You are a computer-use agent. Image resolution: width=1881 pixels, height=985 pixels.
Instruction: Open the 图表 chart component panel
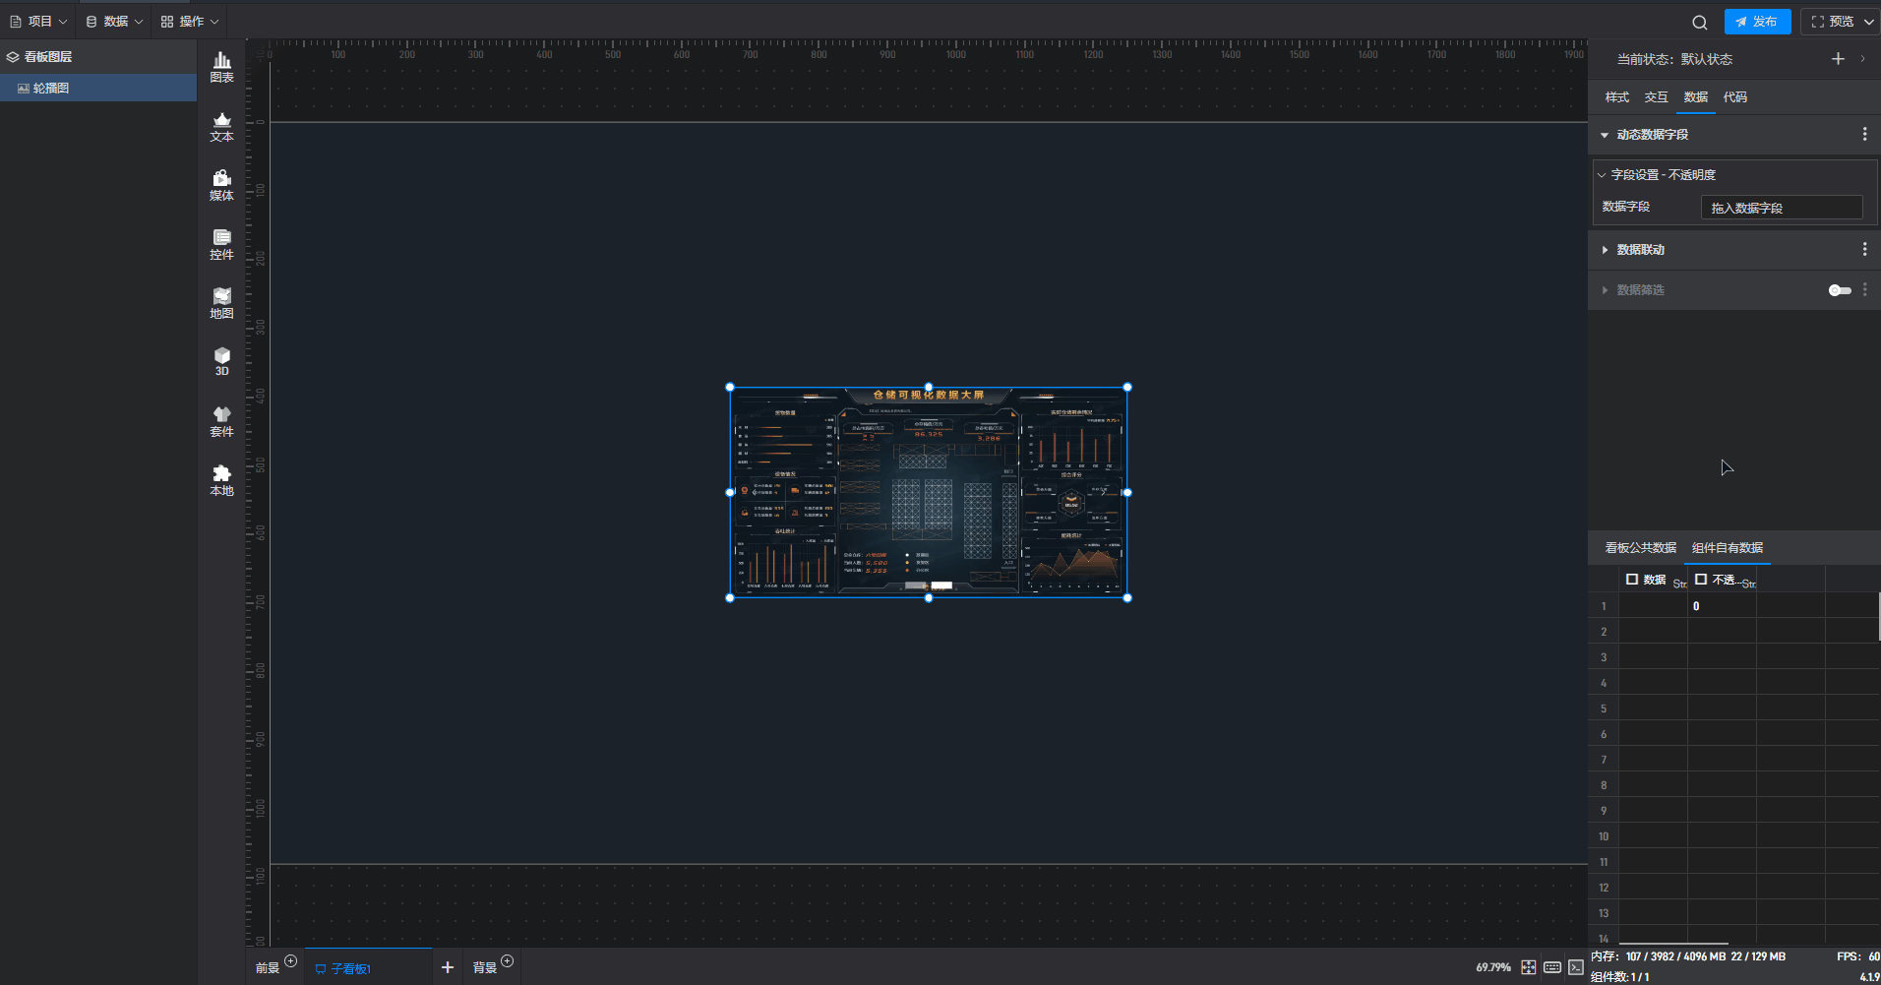point(221,68)
